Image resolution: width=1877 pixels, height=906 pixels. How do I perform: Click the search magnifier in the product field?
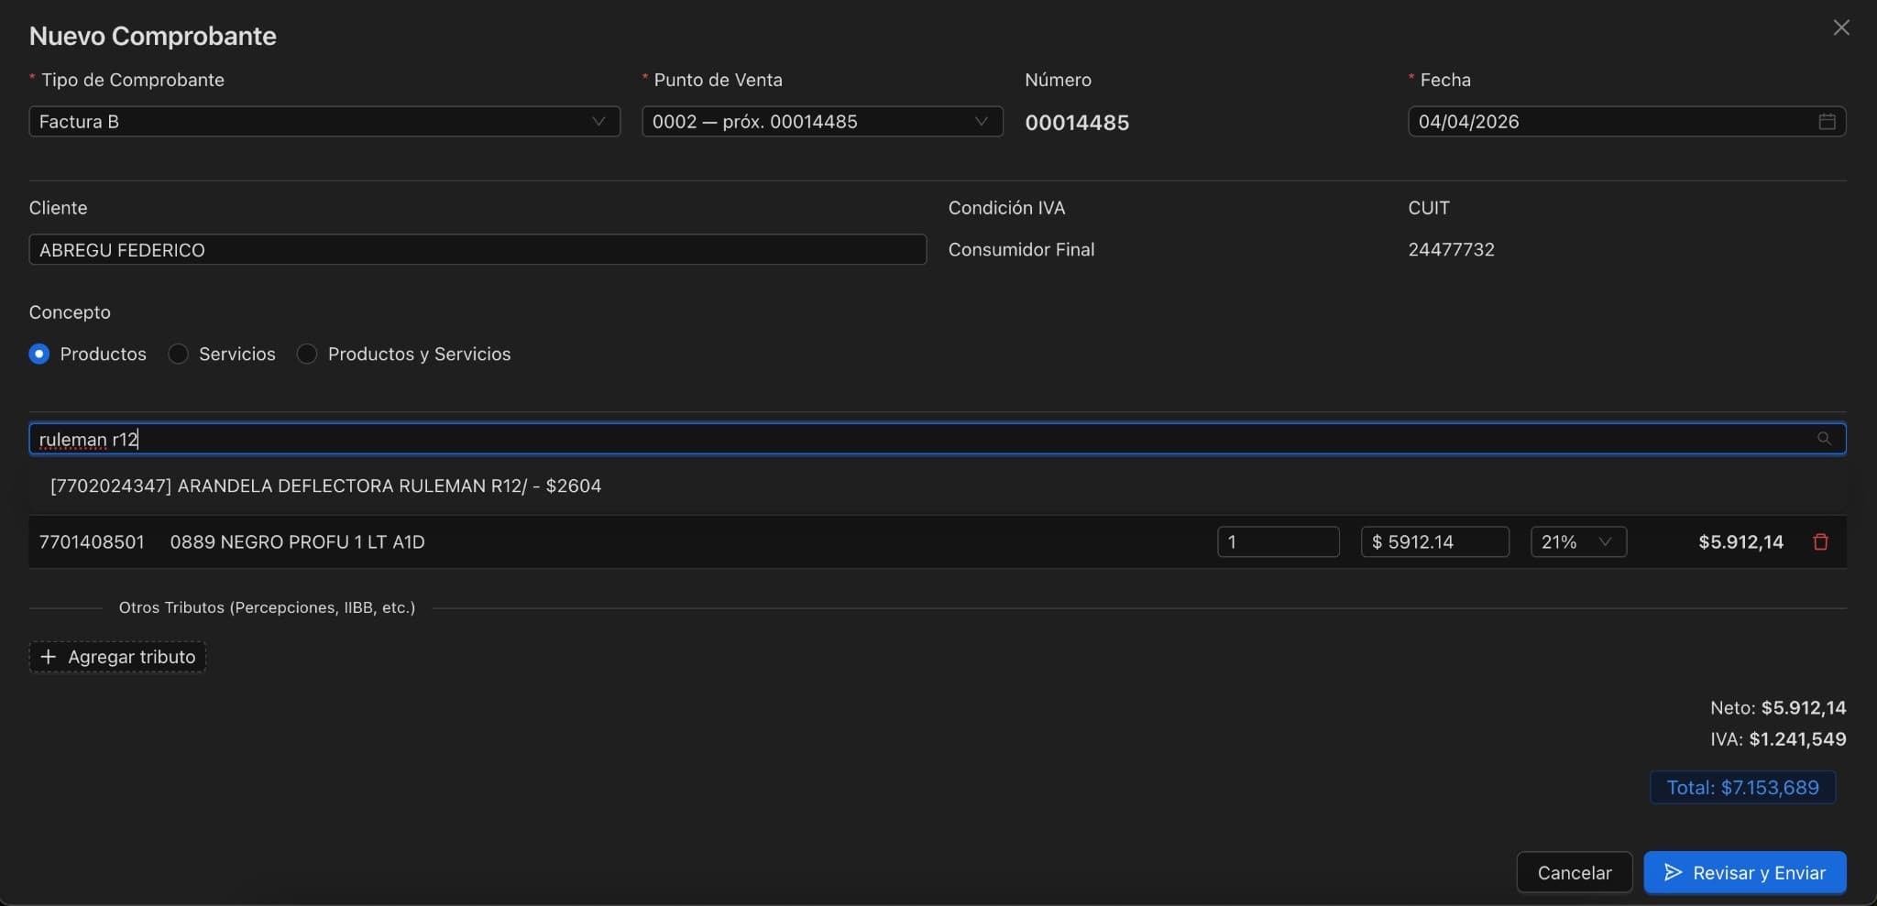[x=1825, y=439]
